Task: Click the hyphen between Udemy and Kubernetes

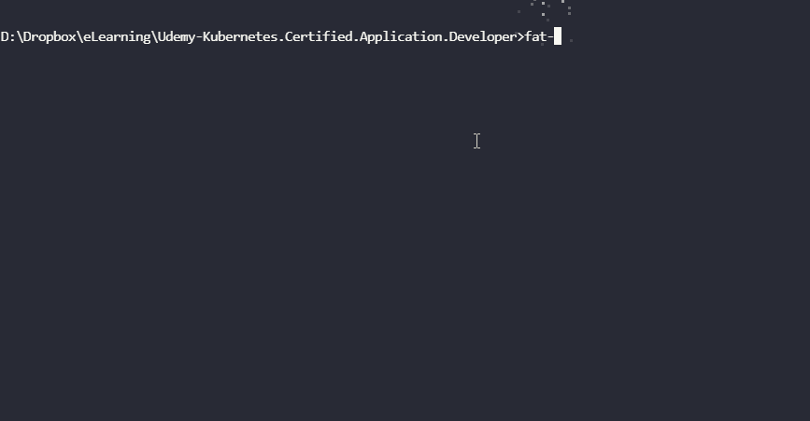Action: point(198,37)
